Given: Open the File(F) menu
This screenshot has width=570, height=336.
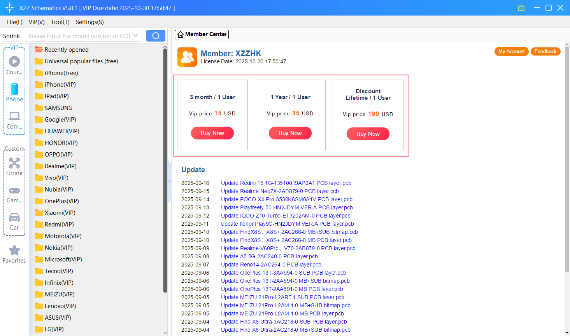Looking at the screenshot, I should (x=15, y=22).
